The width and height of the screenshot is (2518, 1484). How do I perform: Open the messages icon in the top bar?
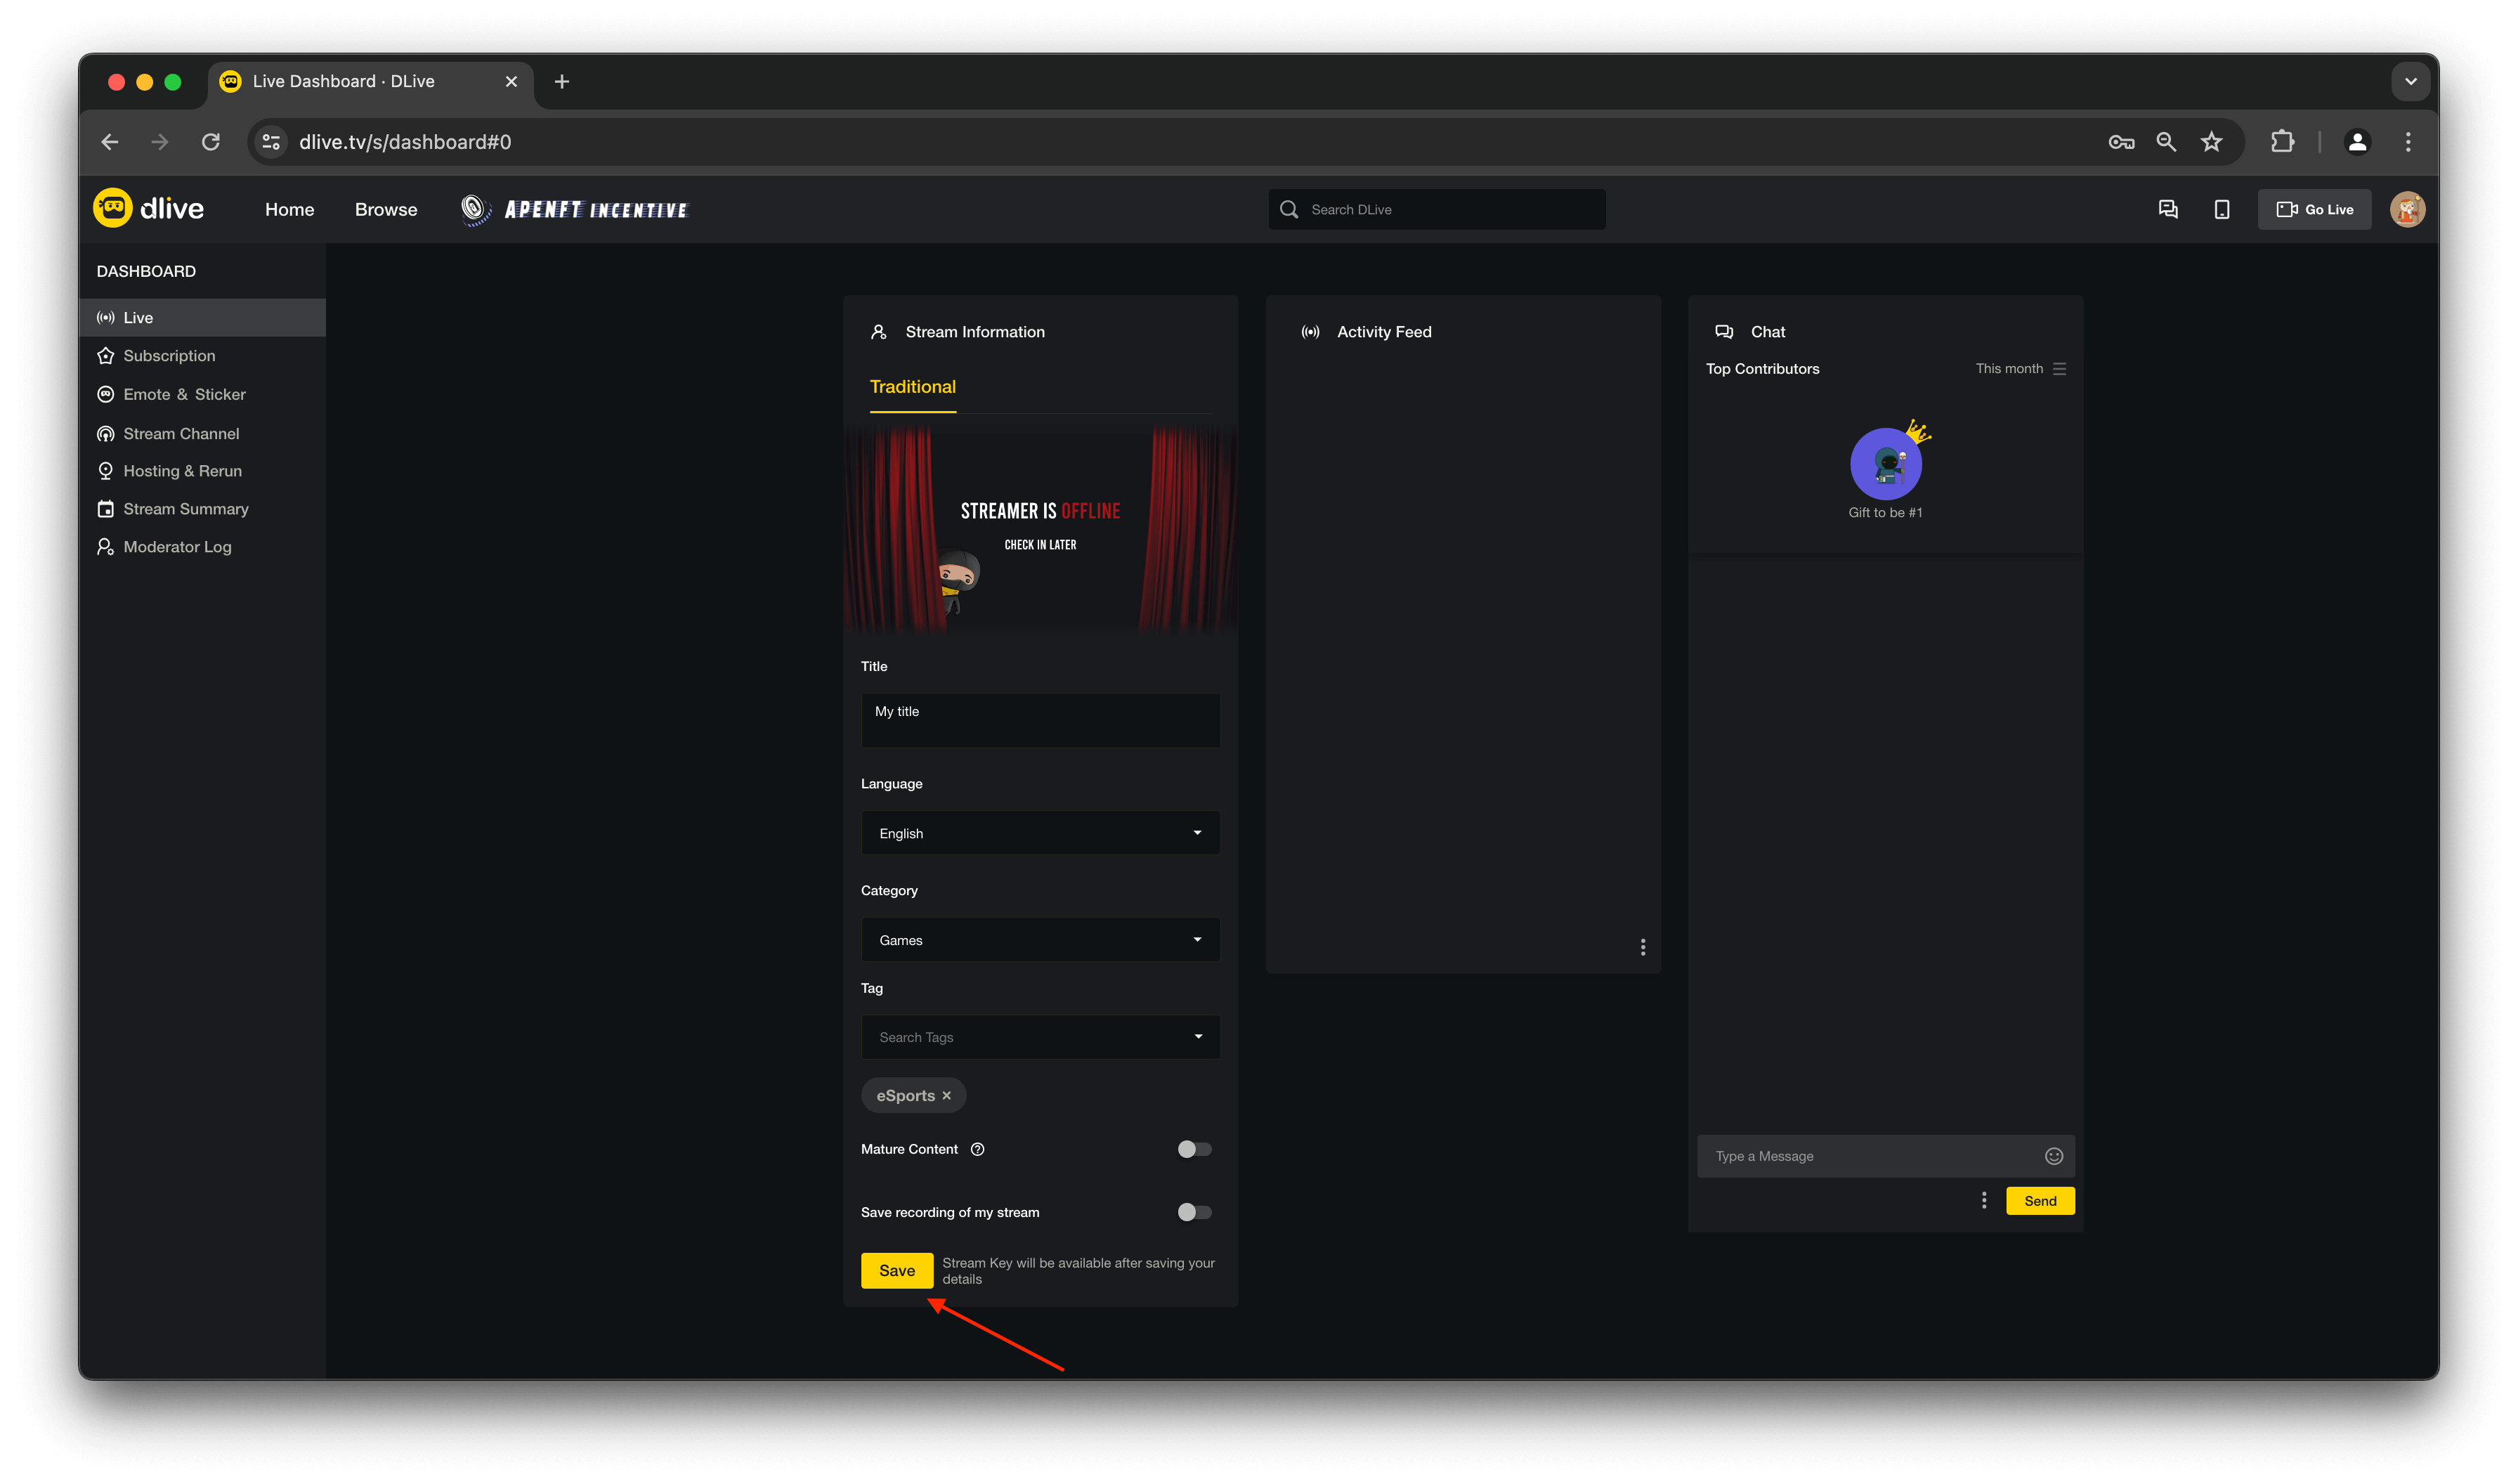point(2167,209)
